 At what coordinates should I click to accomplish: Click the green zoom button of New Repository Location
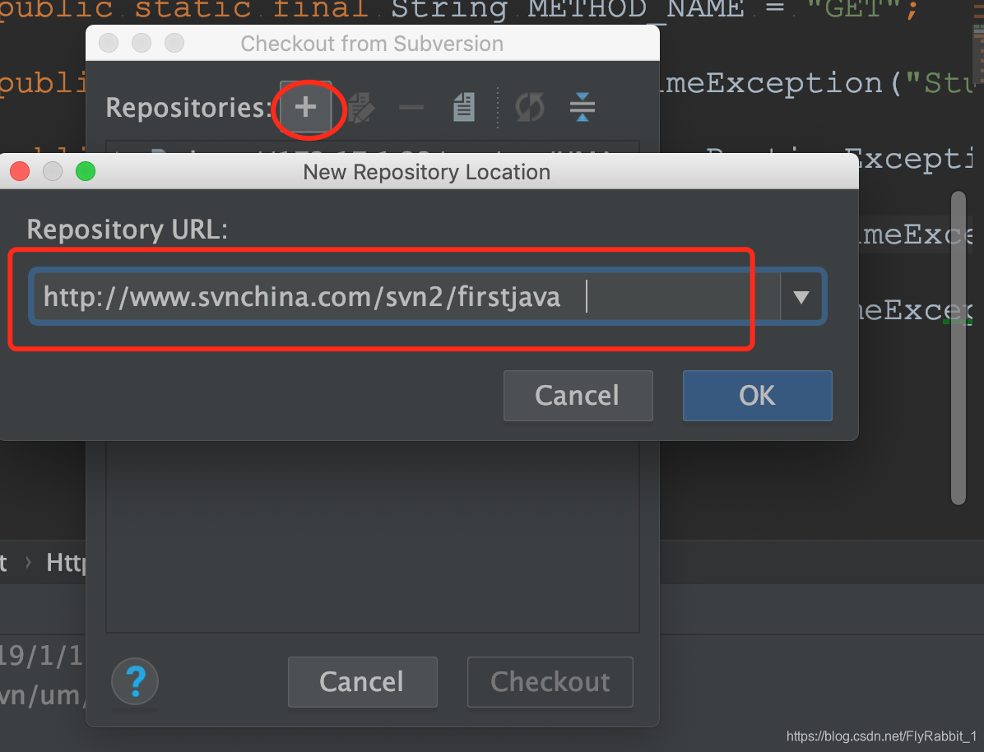[x=86, y=171]
